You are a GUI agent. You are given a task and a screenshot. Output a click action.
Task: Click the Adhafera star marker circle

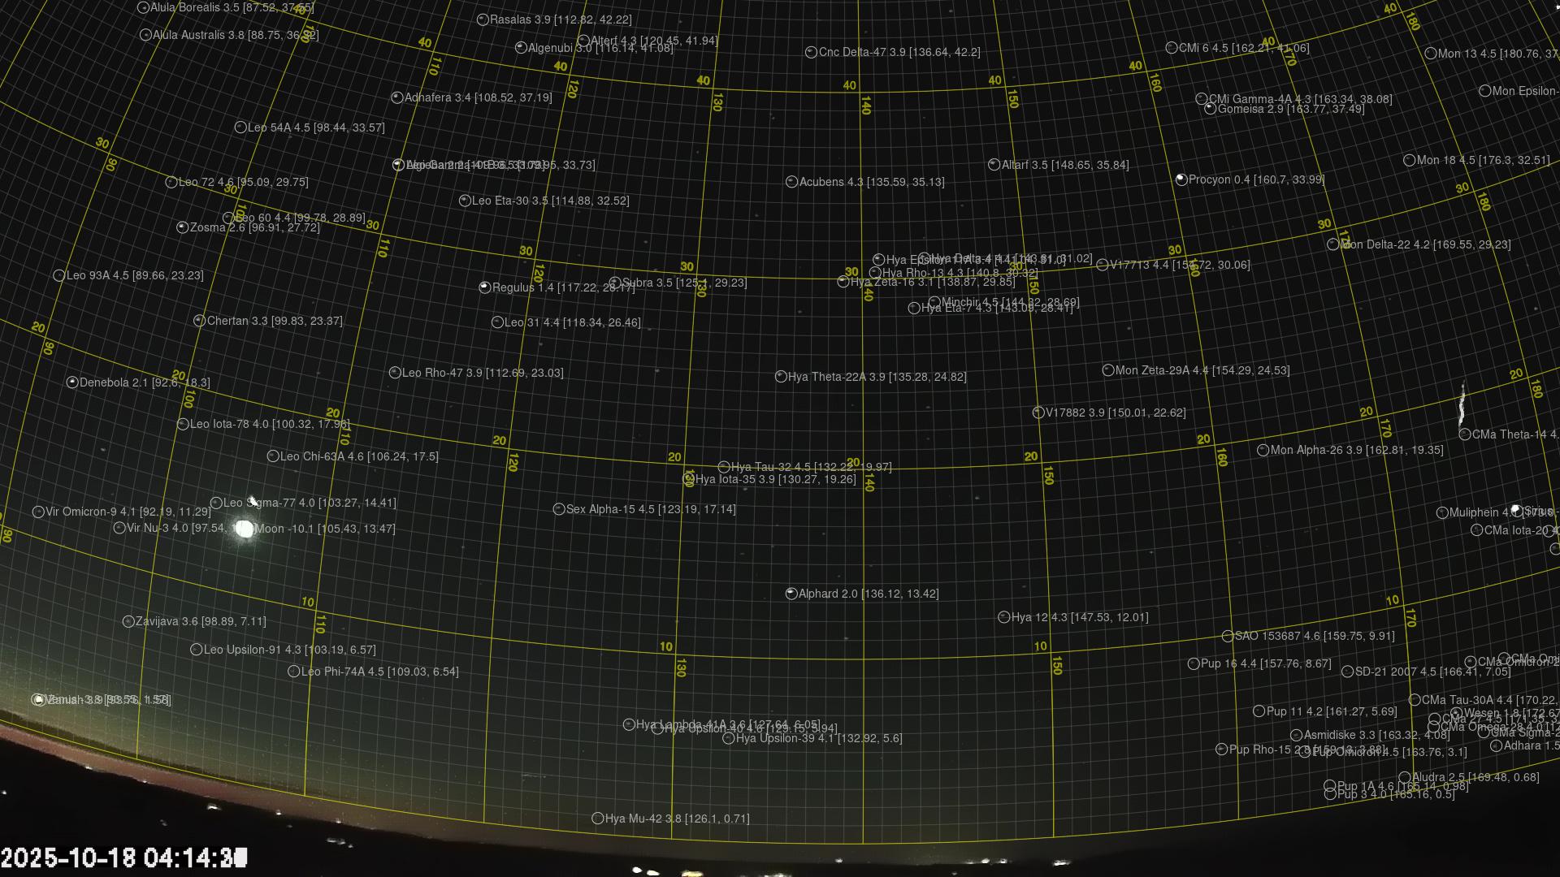397,97
